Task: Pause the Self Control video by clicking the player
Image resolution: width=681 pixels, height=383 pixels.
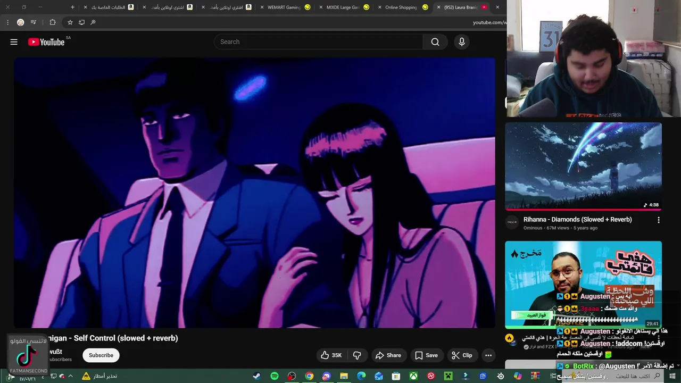Action: click(254, 193)
